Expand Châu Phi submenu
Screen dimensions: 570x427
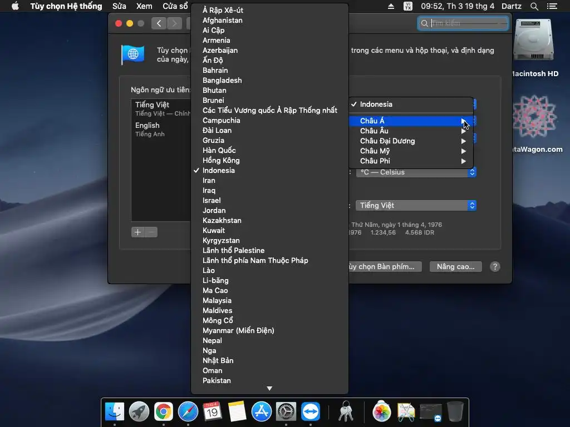click(x=411, y=161)
